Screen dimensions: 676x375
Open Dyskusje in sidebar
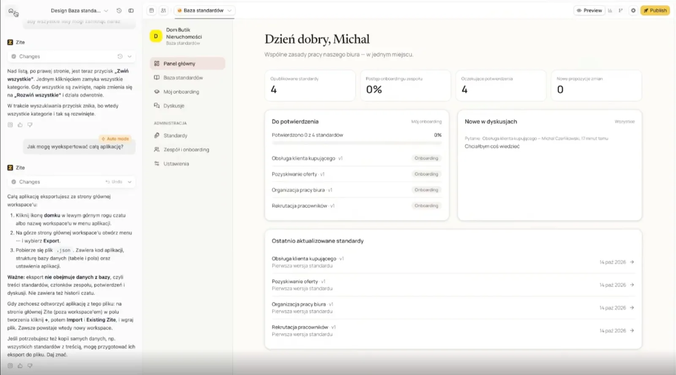pos(188,106)
